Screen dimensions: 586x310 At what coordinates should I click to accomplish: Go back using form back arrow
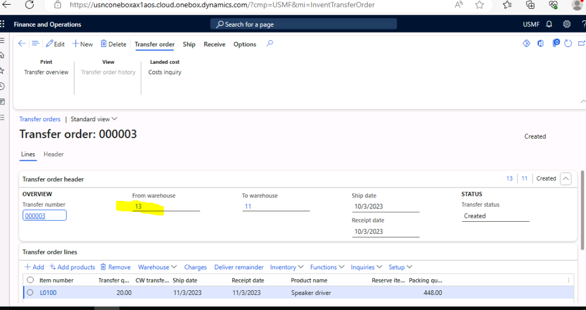22,44
